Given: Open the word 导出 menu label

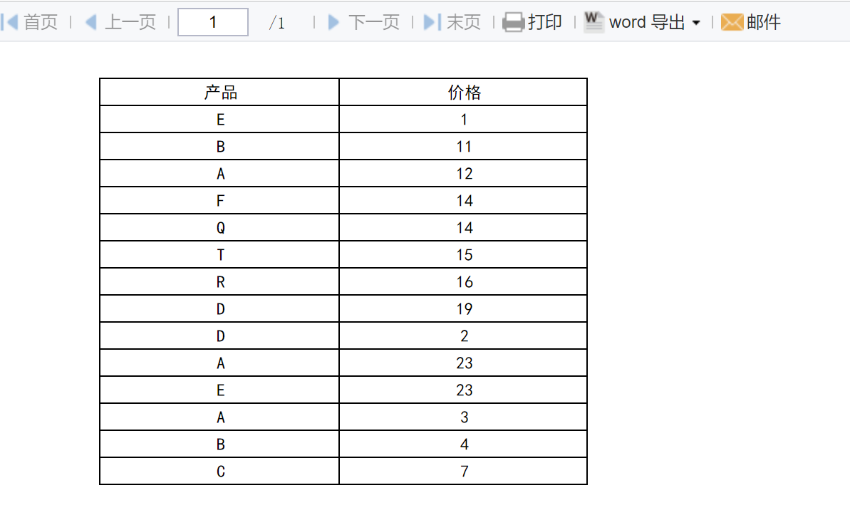Looking at the screenshot, I should (647, 22).
